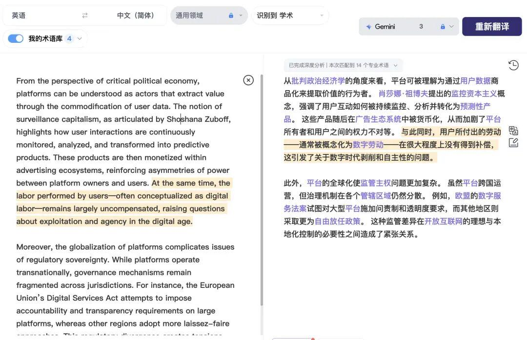
Task: Expand 已完成深度分析 matched terms banner
Action: tap(343, 65)
